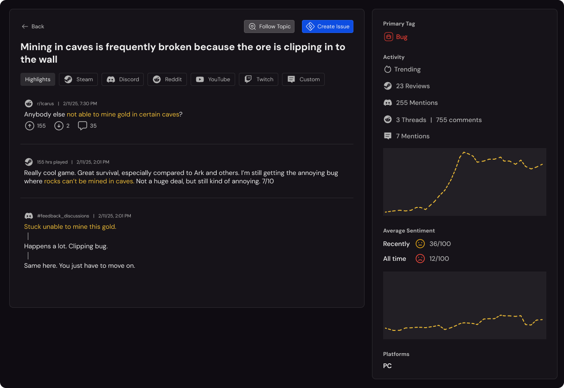Click the '255 Mentions' text
Image resolution: width=564 pixels, height=388 pixels.
click(x=417, y=103)
